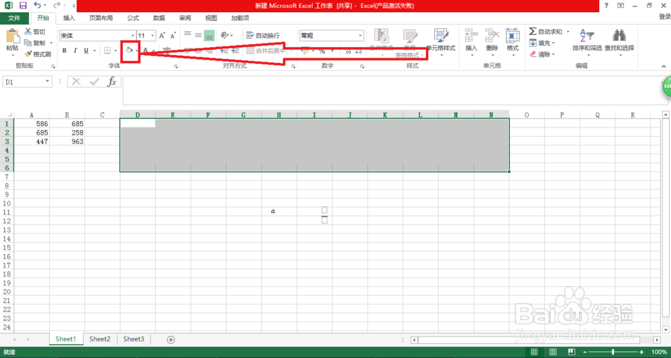The width and height of the screenshot is (671, 358).
Task: Expand the Name Box D1 dropdown
Action: (x=47, y=81)
